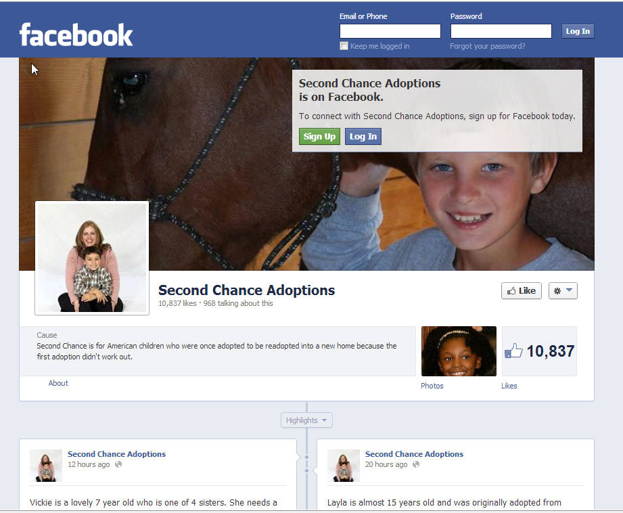
Task: Click avatar on the left timeline post
Action: click(x=46, y=466)
